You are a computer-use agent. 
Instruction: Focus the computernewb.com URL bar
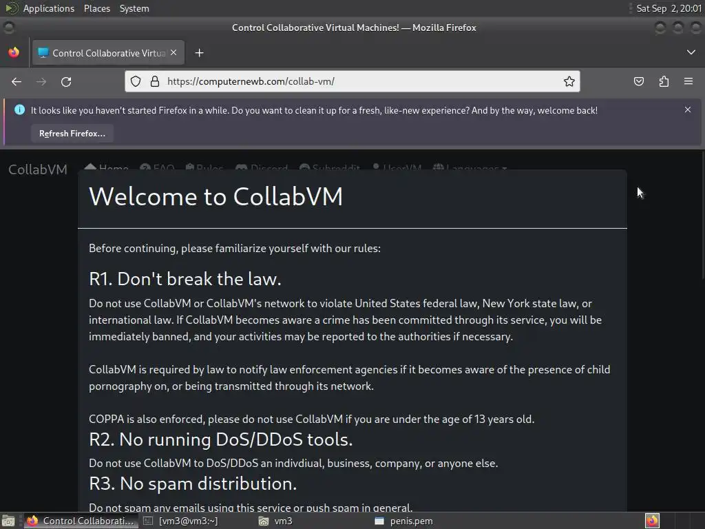(352, 81)
